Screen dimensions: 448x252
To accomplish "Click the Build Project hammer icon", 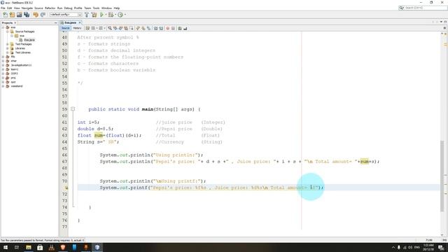I will point(87,15).
